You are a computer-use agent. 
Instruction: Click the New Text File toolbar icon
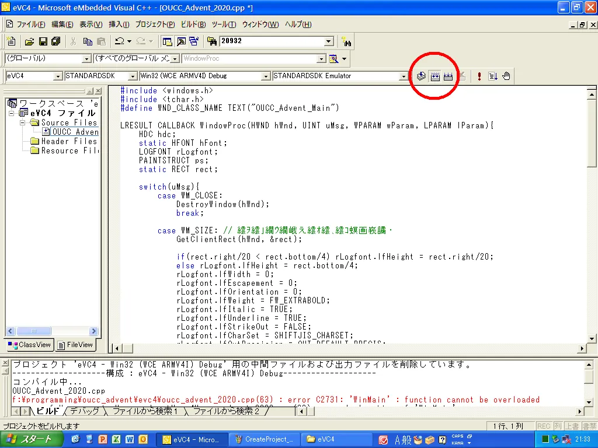point(12,41)
